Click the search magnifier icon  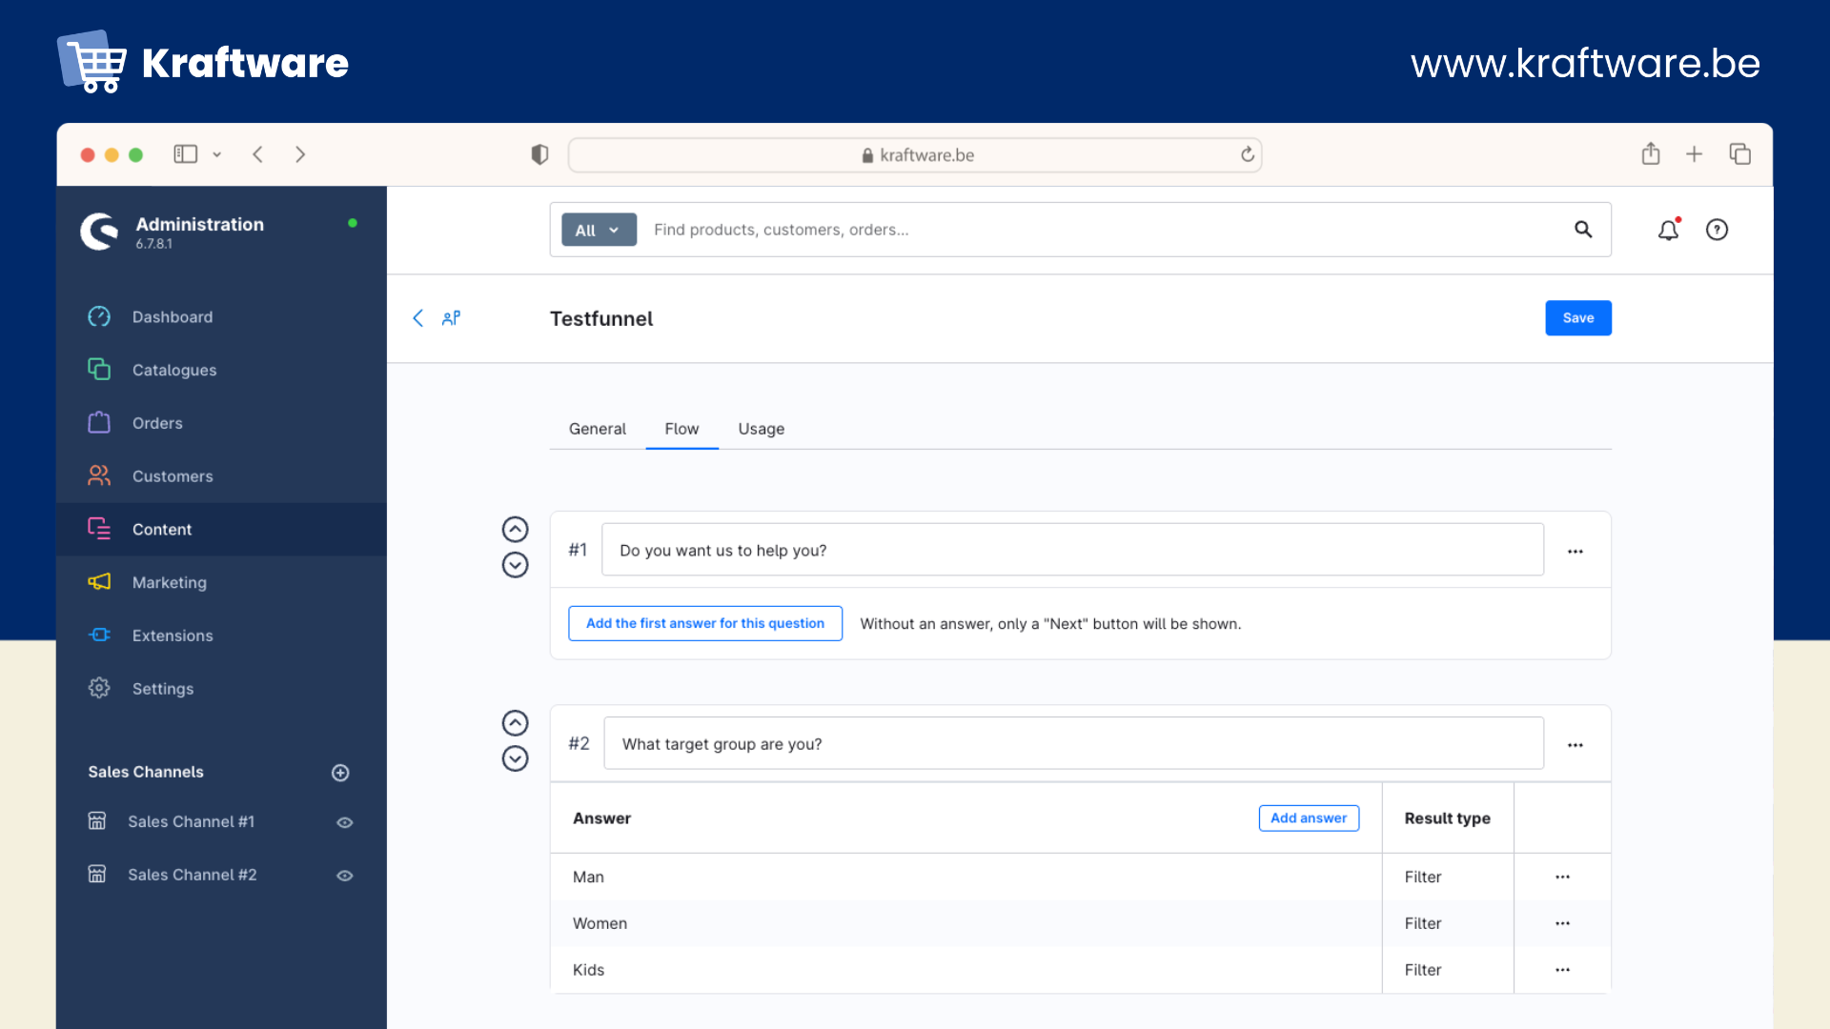tap(1583, 230)
